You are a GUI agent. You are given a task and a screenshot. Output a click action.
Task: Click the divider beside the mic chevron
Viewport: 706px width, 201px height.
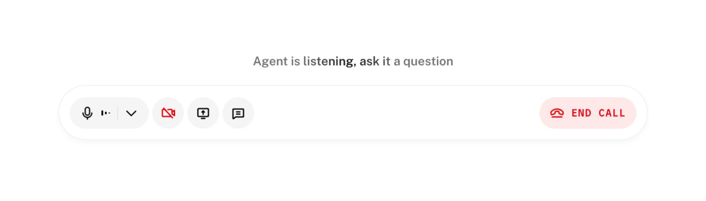118,113
